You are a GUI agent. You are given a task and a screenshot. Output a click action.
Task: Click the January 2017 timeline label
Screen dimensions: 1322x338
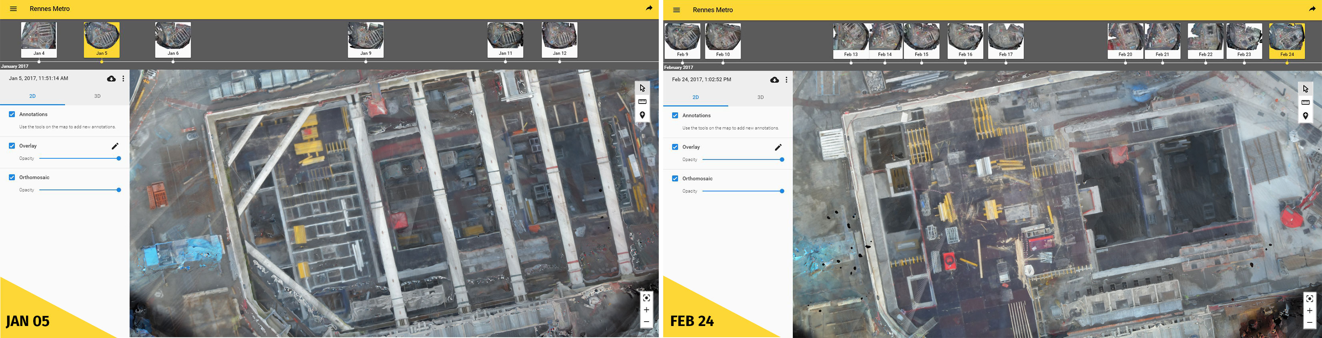click(x=15, y=66)
